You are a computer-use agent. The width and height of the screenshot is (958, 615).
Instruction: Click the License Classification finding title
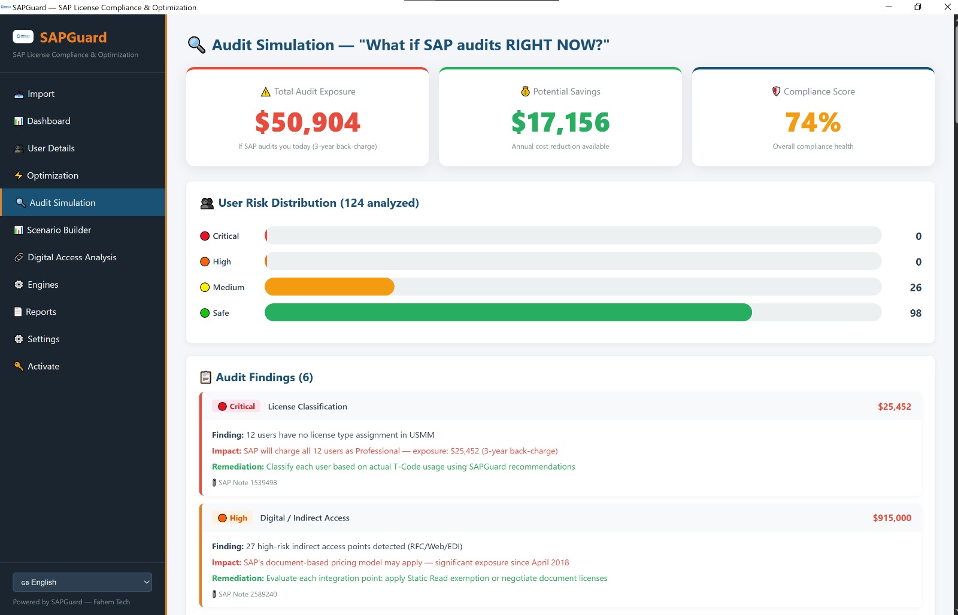(x=308, y=407)
